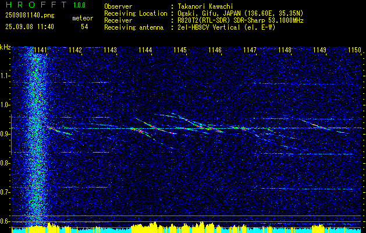Click time marker 1143
Image resolution: width=366 pixels, height=233 pixels.
[x=110, y=50]
